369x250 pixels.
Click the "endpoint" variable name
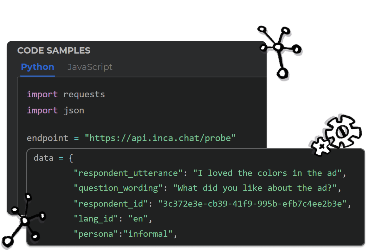[47, 138]
